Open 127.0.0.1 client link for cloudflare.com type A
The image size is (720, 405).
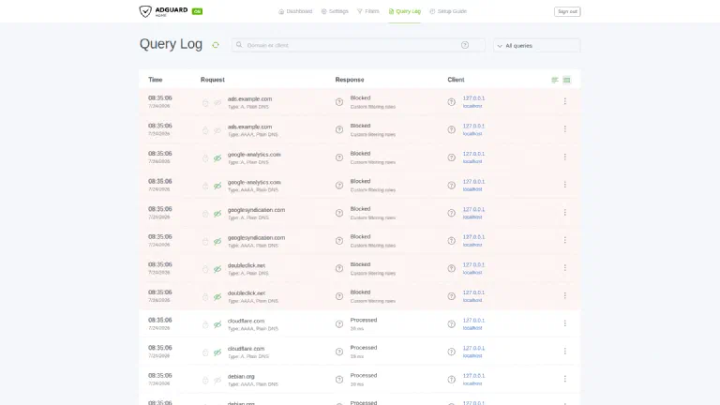[473, 348]
